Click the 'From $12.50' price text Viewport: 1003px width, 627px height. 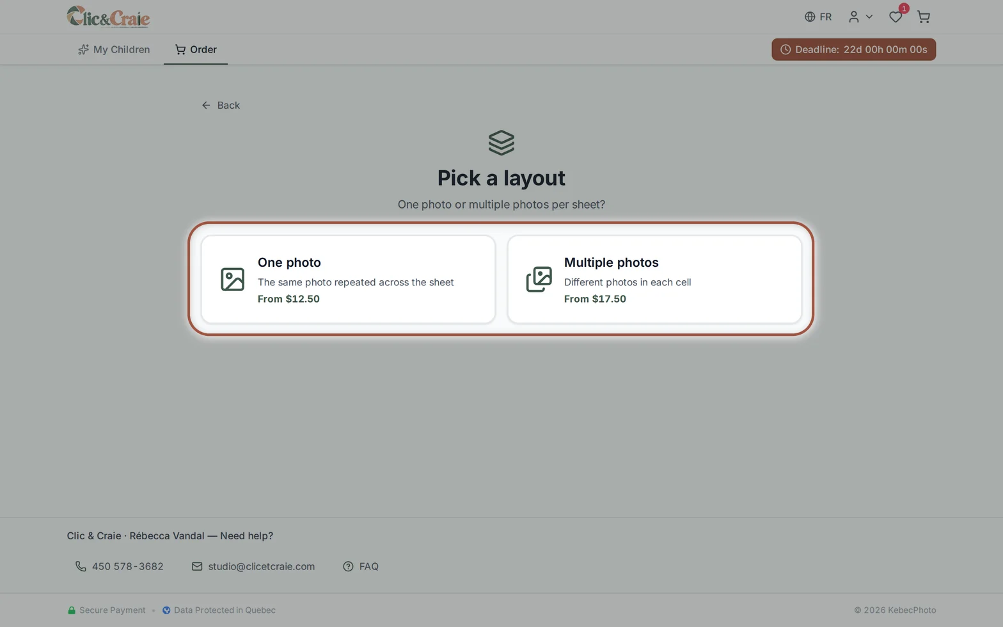(x=288, y=299)
